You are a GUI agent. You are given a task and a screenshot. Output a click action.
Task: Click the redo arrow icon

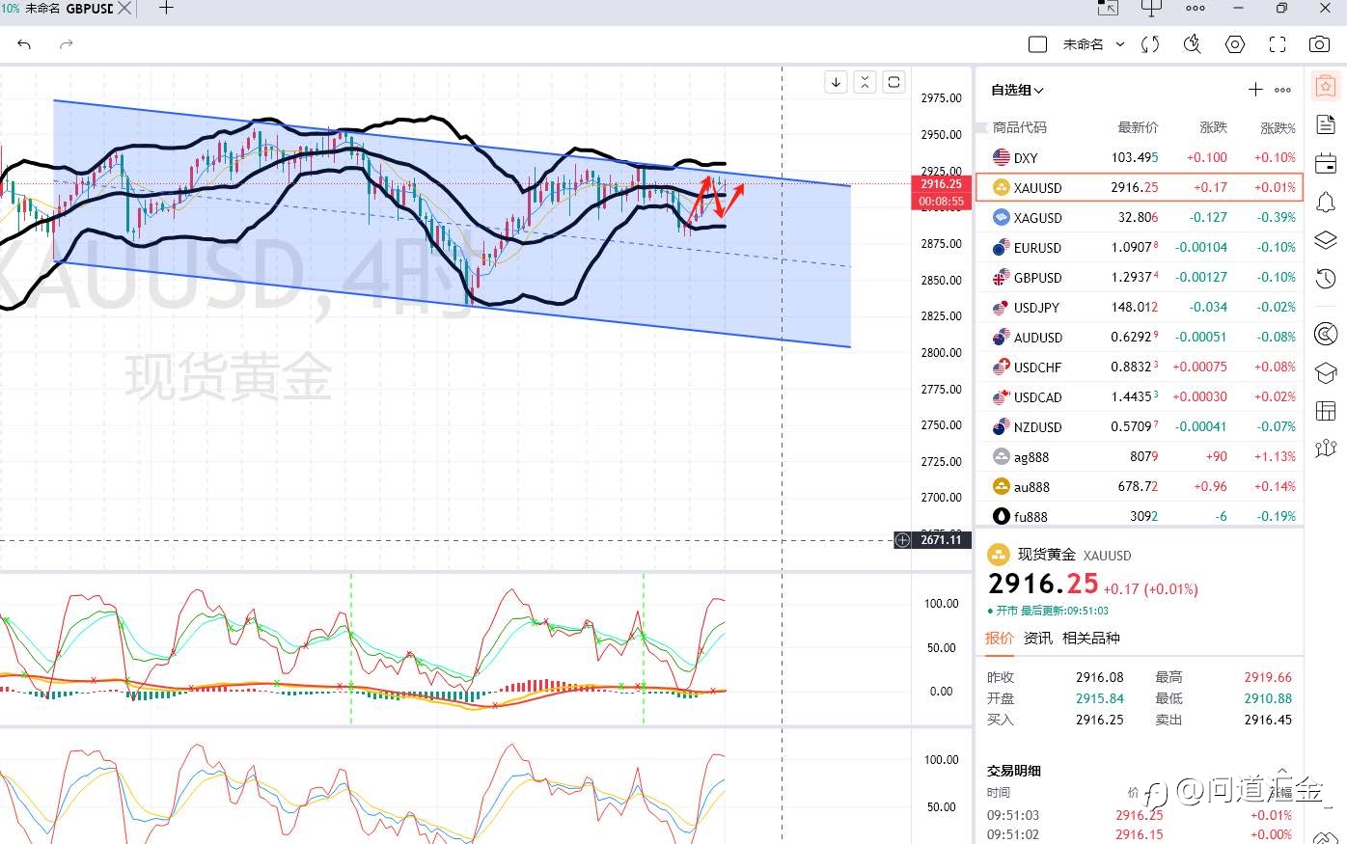tap(67, 44)
